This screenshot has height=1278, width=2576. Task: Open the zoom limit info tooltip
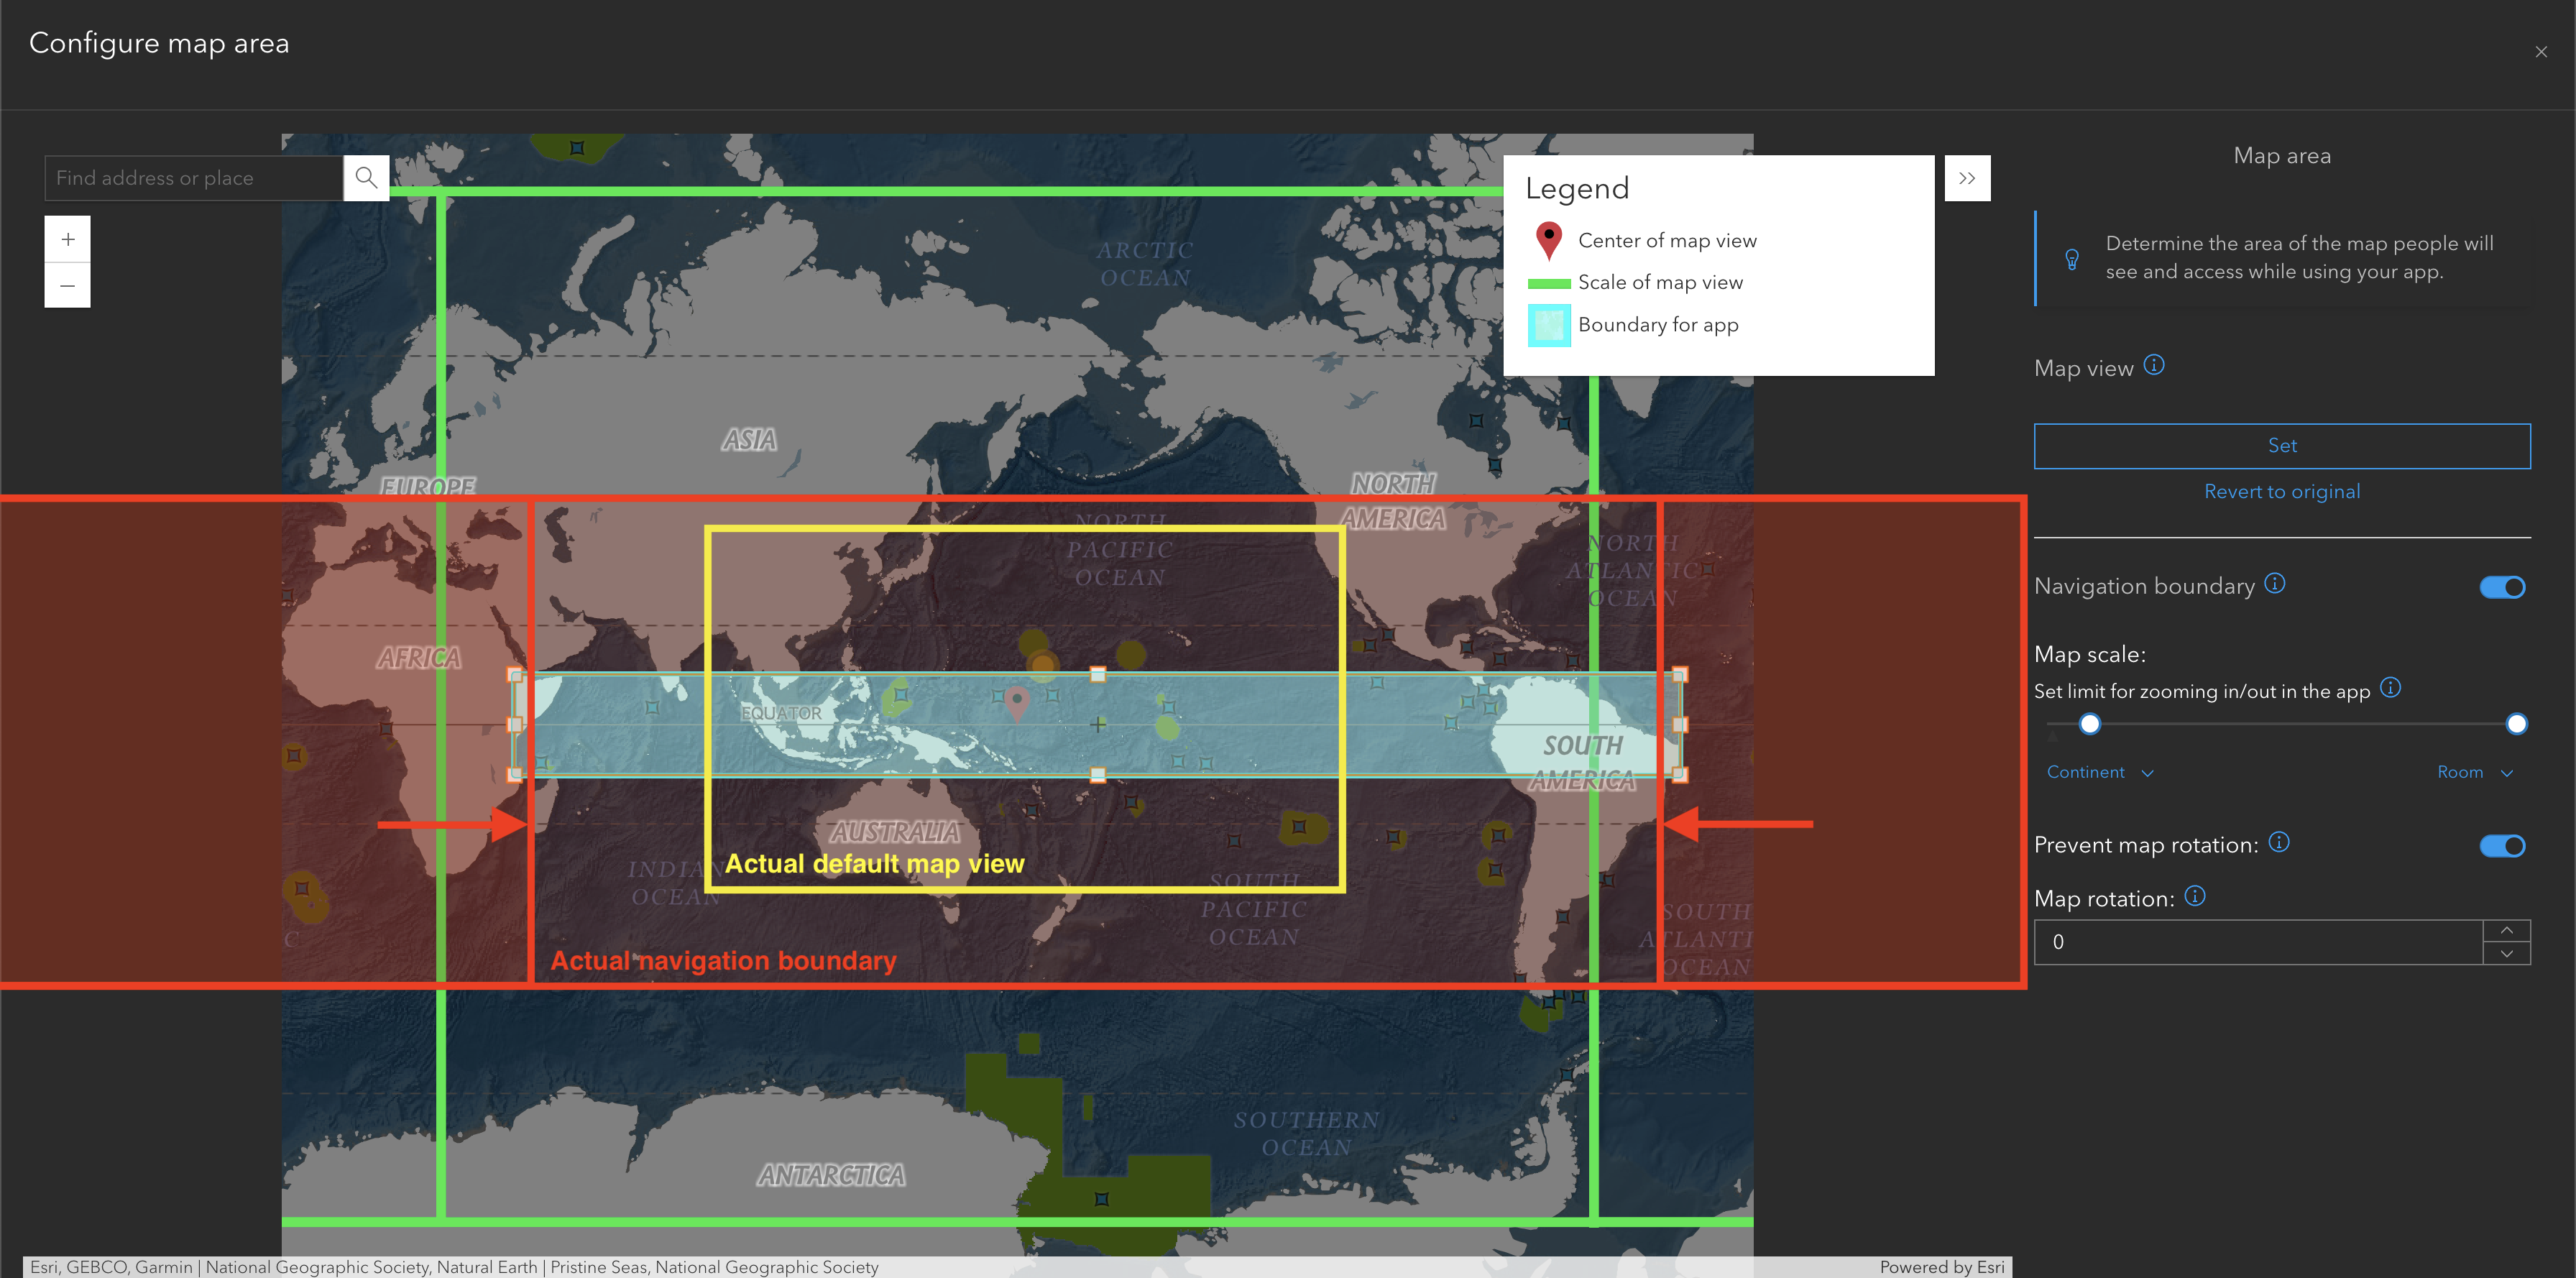(2392, 688)
